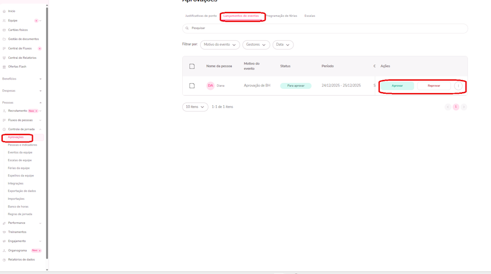Click the Nome da pessoa column header

219,66
